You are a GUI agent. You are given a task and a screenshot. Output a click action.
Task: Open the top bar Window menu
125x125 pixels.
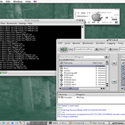click(18, 2)
